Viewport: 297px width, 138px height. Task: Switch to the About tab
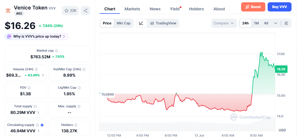click(x=219, y=9)
